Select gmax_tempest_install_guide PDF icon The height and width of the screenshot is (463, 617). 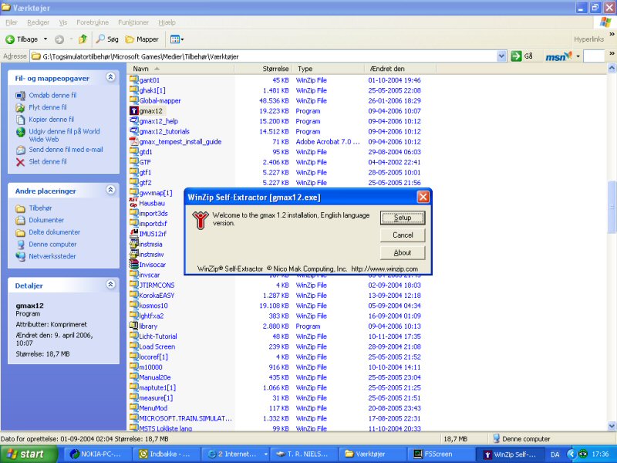[133, 142]
